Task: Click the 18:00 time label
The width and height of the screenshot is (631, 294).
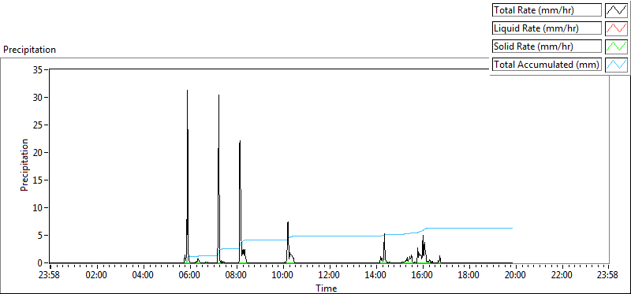Action: coord(469,276)
